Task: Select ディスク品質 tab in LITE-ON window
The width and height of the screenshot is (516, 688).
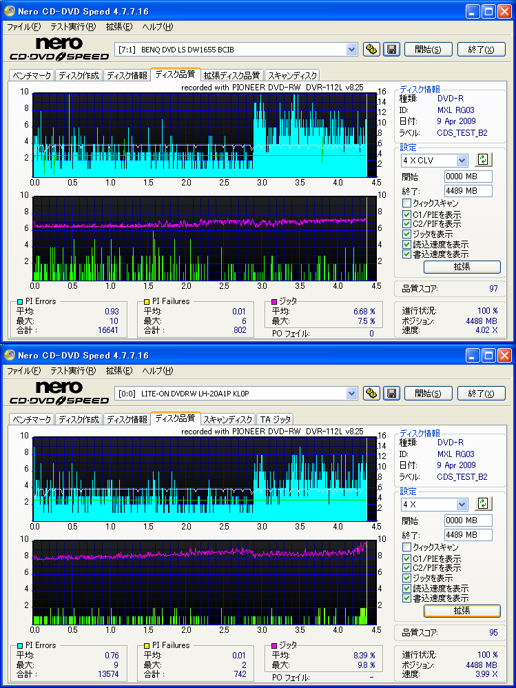Action: pyautogui.click(x=176, y=418)
